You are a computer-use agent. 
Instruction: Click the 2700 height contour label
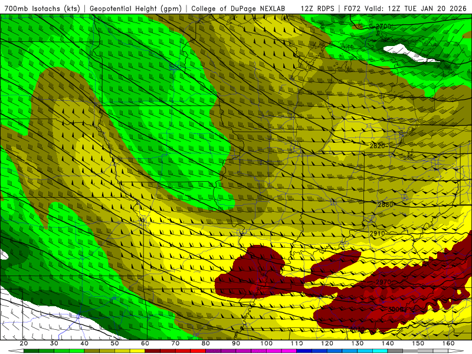383,26
